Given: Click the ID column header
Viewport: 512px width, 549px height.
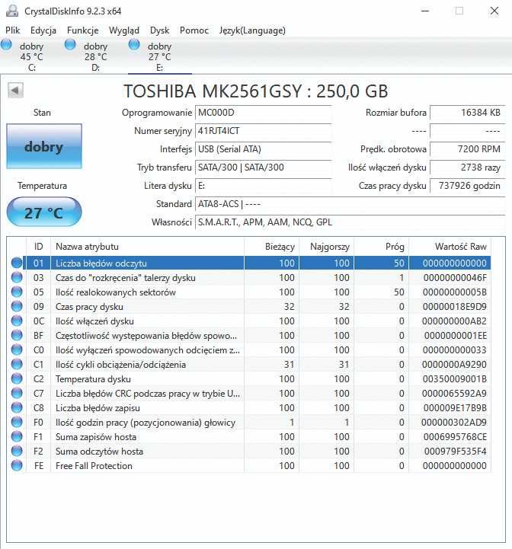Looking at the screenshot, I should click(39, 247).
